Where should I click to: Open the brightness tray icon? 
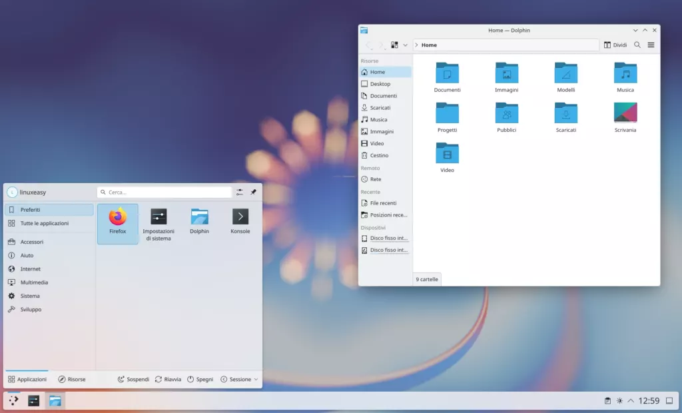[x=619, y=400]
